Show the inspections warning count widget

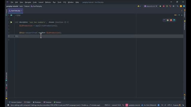(175, 15)
